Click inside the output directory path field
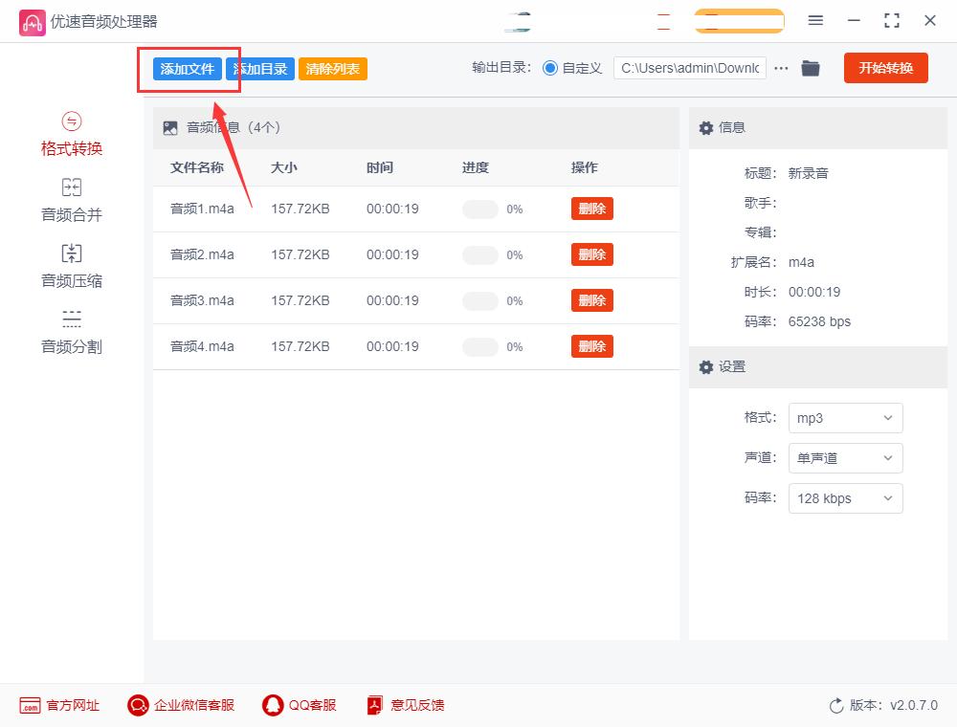 click(x=687, y=68)
